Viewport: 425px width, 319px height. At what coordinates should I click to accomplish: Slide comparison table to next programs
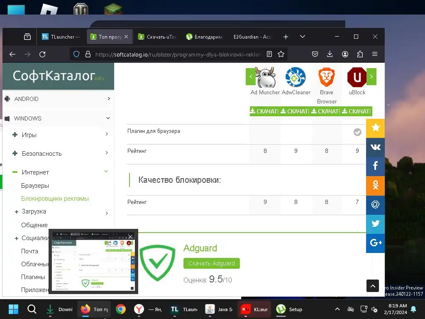(371, 76)
